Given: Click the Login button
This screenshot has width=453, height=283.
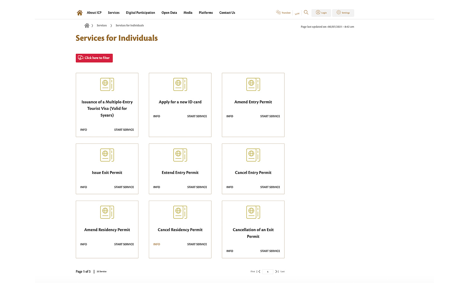Looking at the screenshot, I should 321,13.
